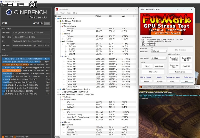
Task: Click the icon beside CPU Clocks node
Action: click(63, 57)
